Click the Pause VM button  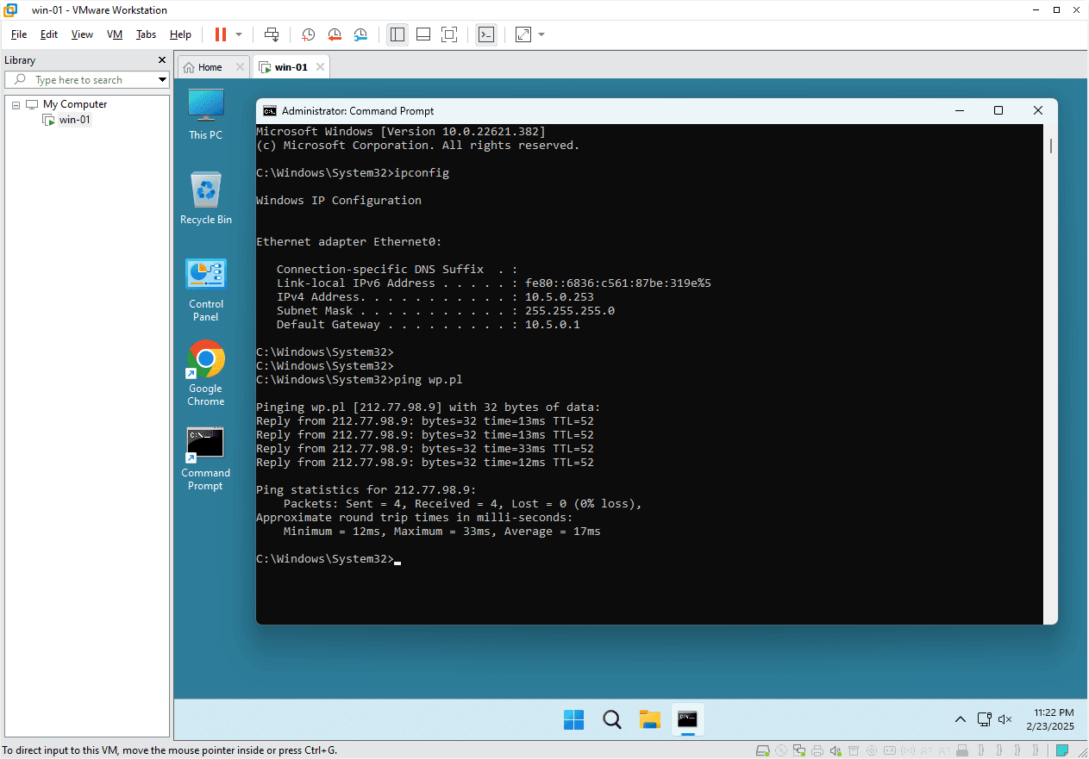coord(221,34)
